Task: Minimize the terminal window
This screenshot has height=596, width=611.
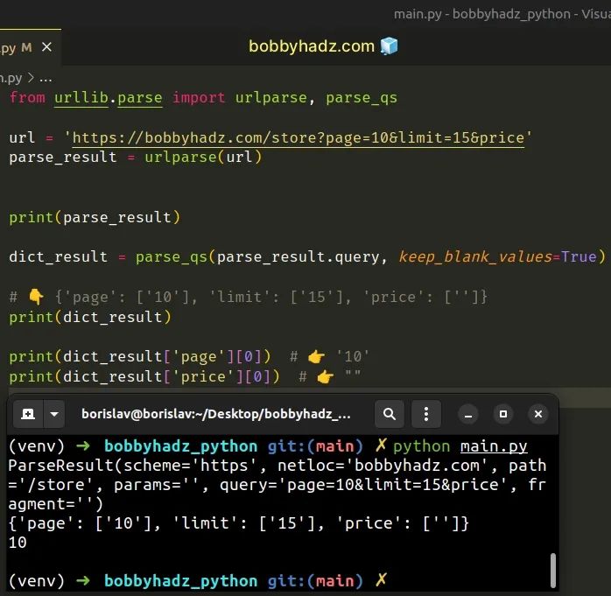Action: point(468,414)
